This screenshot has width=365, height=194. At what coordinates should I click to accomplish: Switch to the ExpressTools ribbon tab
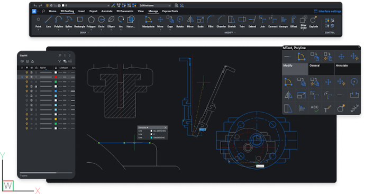pos(170,11)
